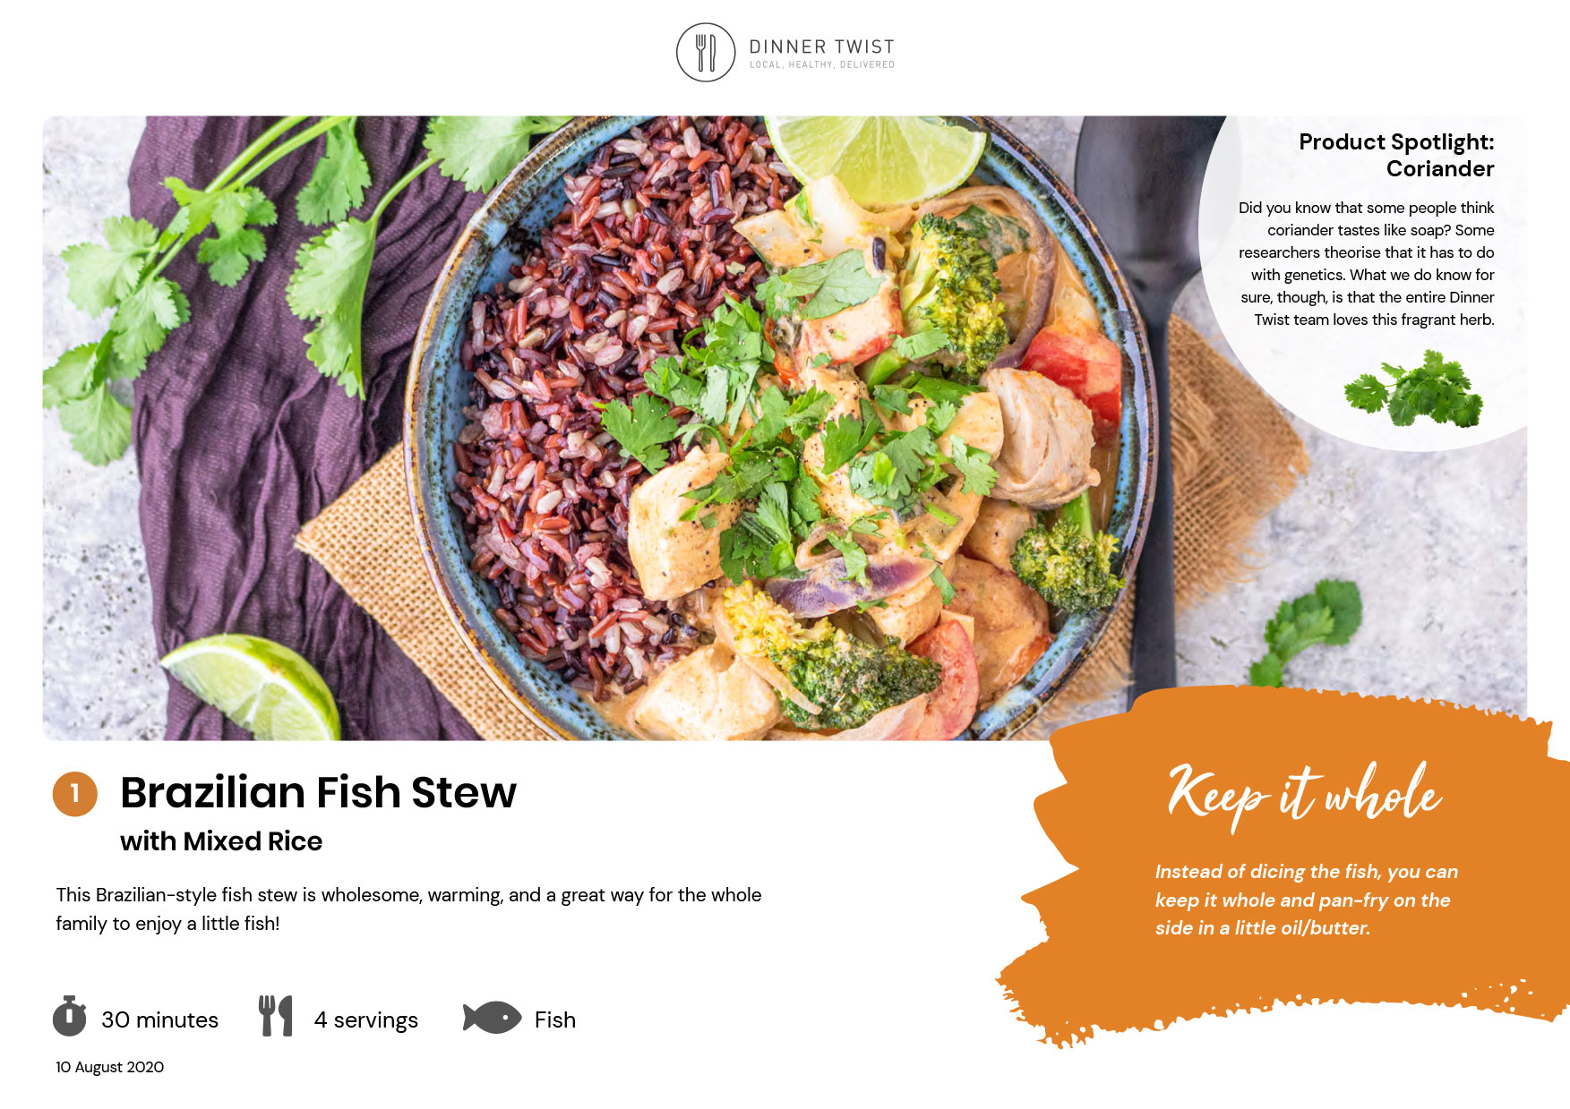Image resolution: width=1570 pixels, height=1109 pixels.
Task: Click the fork and knife servings icon
Action: pos(276,1016)
